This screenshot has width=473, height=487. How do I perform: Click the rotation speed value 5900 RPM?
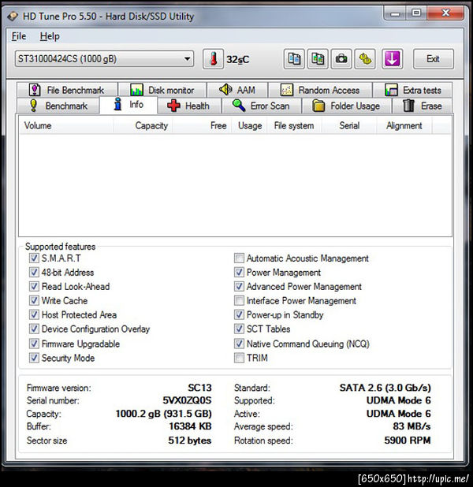tap(408, 441)
